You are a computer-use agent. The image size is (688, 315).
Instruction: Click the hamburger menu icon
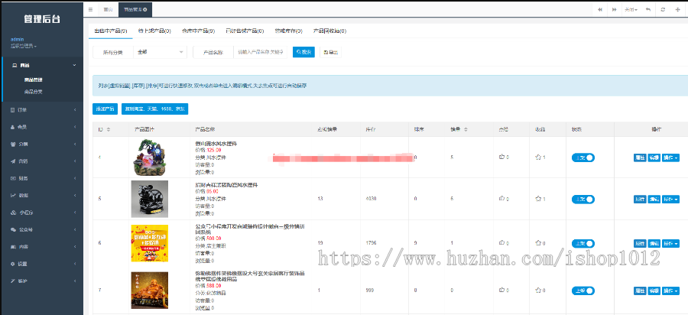(90, 9)
